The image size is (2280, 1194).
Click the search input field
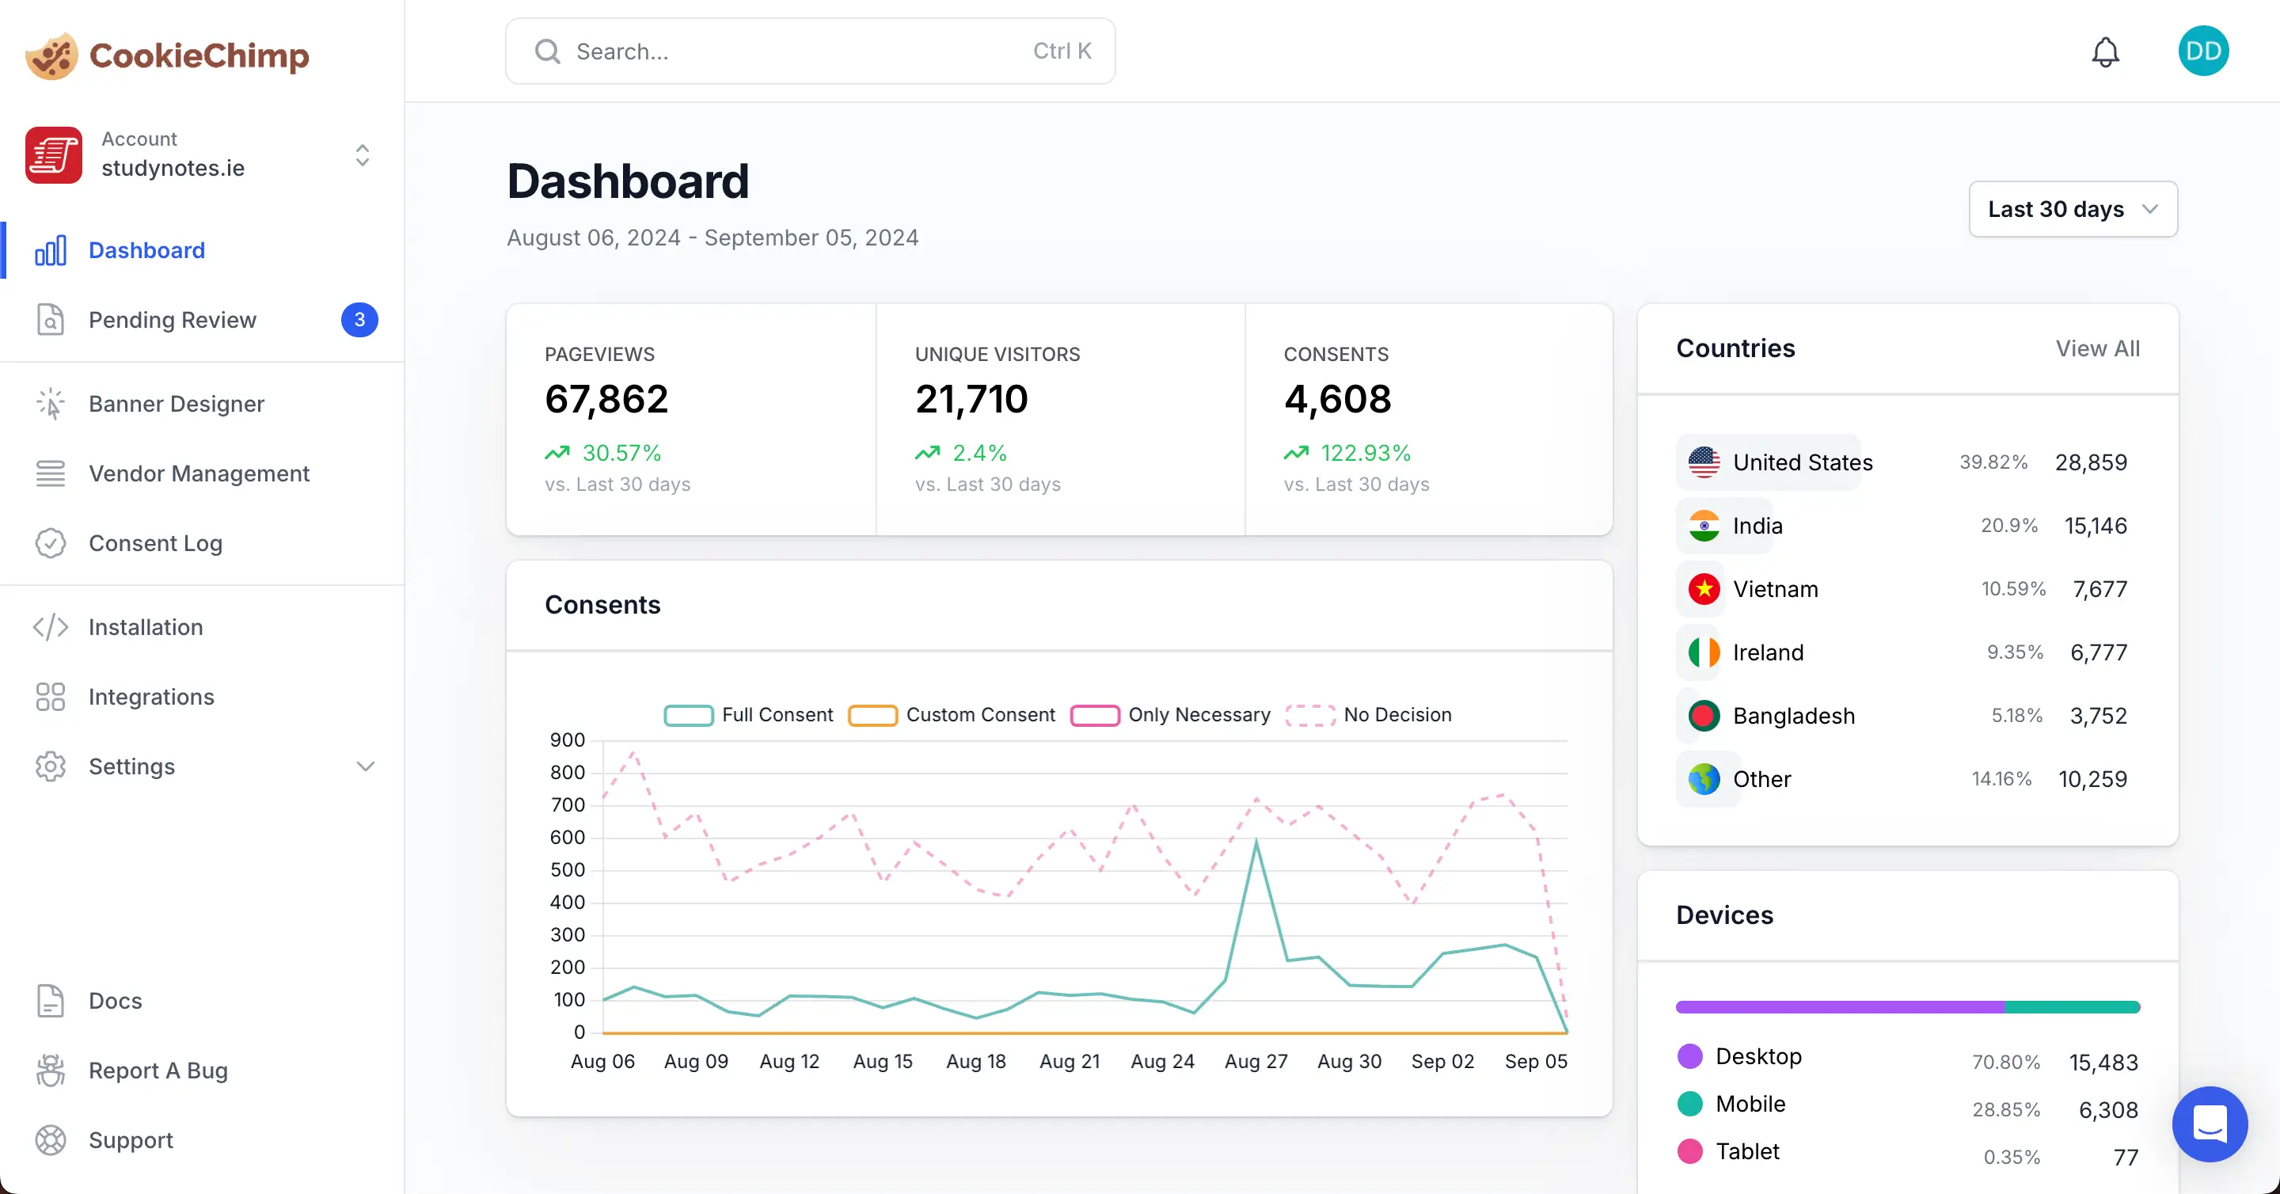(x=809, y=51)
